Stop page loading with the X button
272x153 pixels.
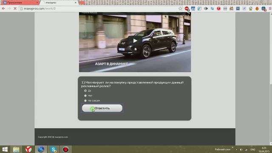click(x=15, y=8)
